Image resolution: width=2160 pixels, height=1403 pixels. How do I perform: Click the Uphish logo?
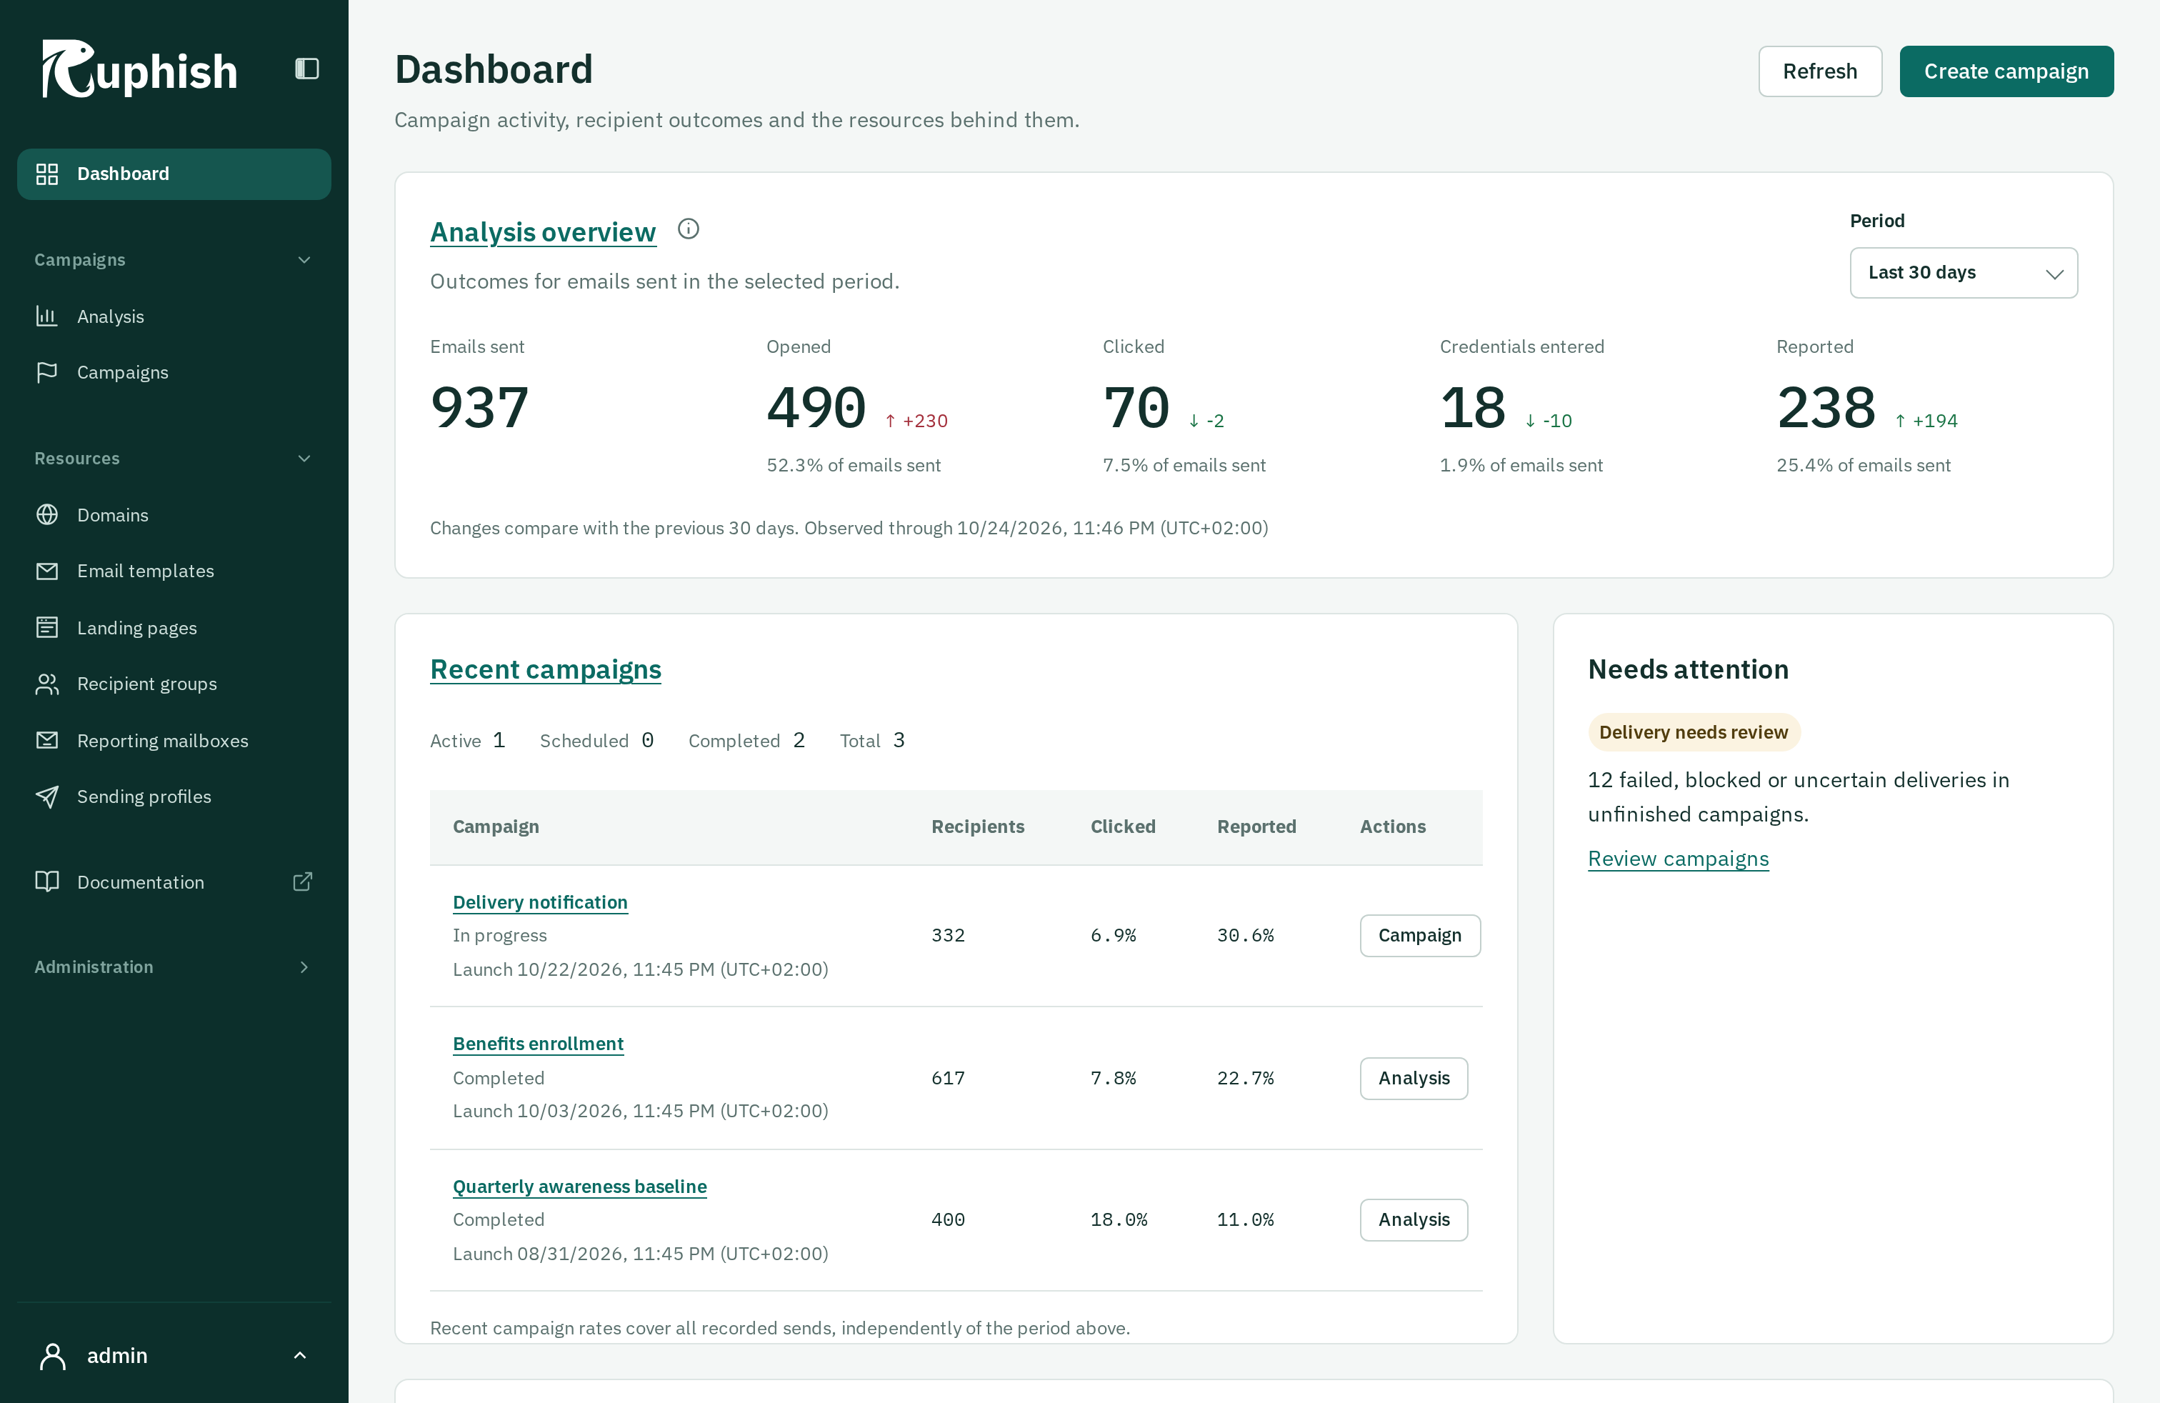(x=139, y=69)
